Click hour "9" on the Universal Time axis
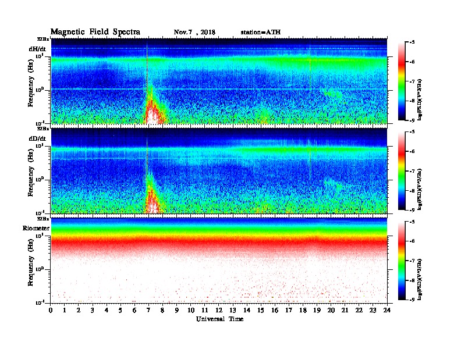This screenshot has width=461, height=356. (x=177, y=311)
